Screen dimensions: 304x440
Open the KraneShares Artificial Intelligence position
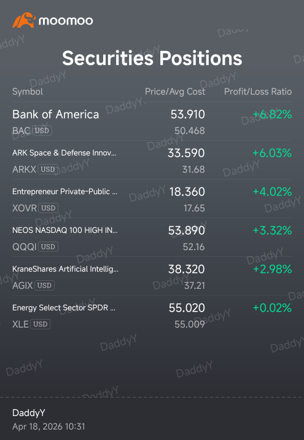152,276
